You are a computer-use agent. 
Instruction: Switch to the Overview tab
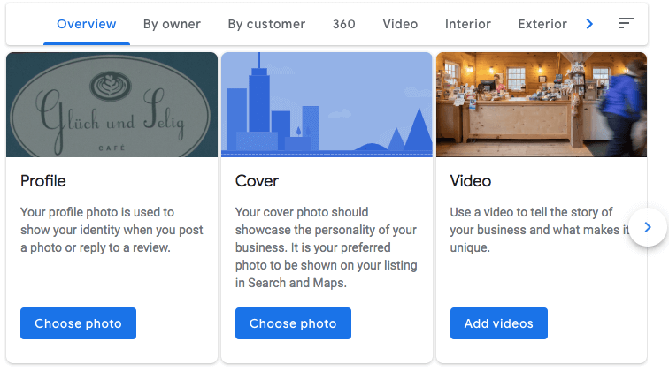coord(87,24)
